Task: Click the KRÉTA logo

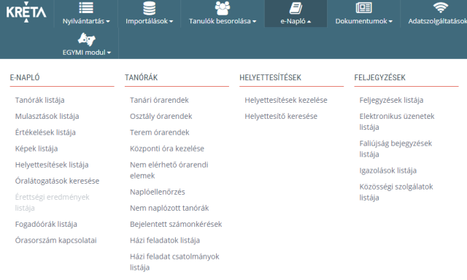Action: click(x=26, y=12)
